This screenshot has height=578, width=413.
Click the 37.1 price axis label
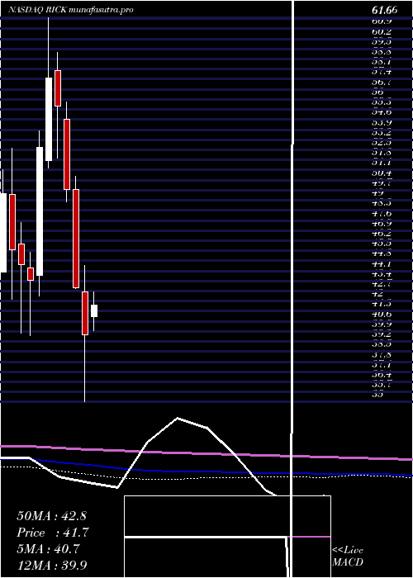click(382, 365)
